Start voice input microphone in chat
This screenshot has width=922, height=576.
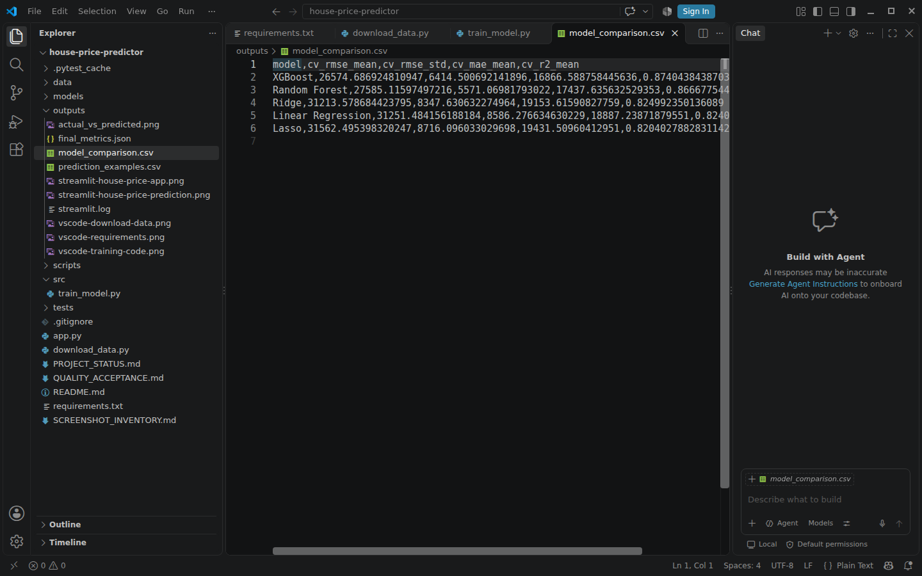tap(882, 524)
